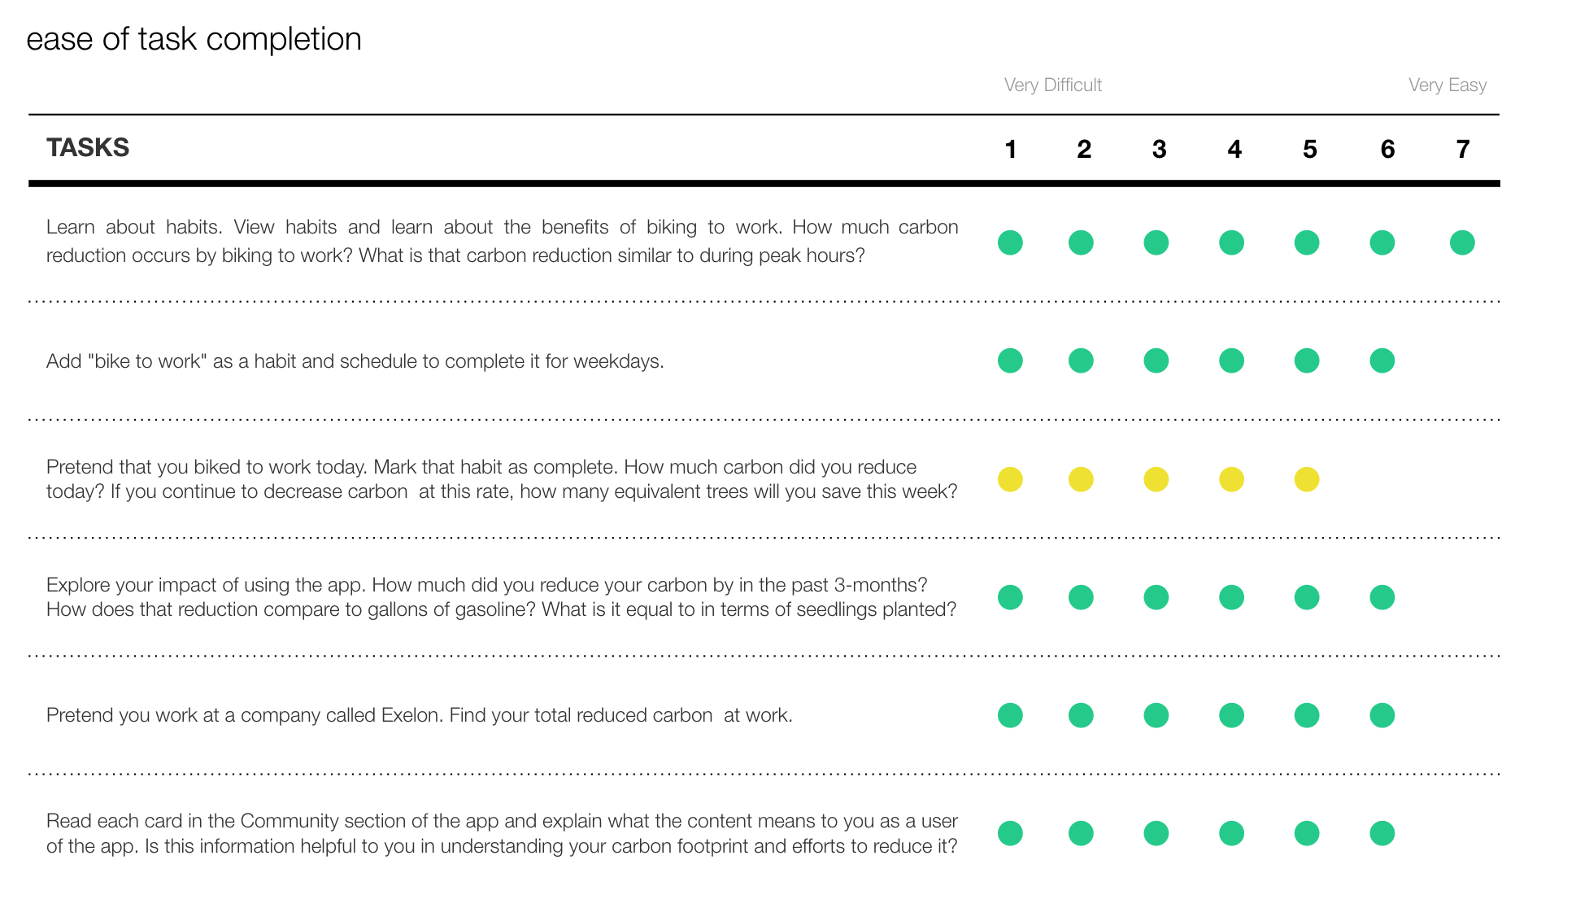Viewport: 1576px width, 908px height.
Task: Select rating 6 dot for add bike to work task
Action: pos(1382,360)
